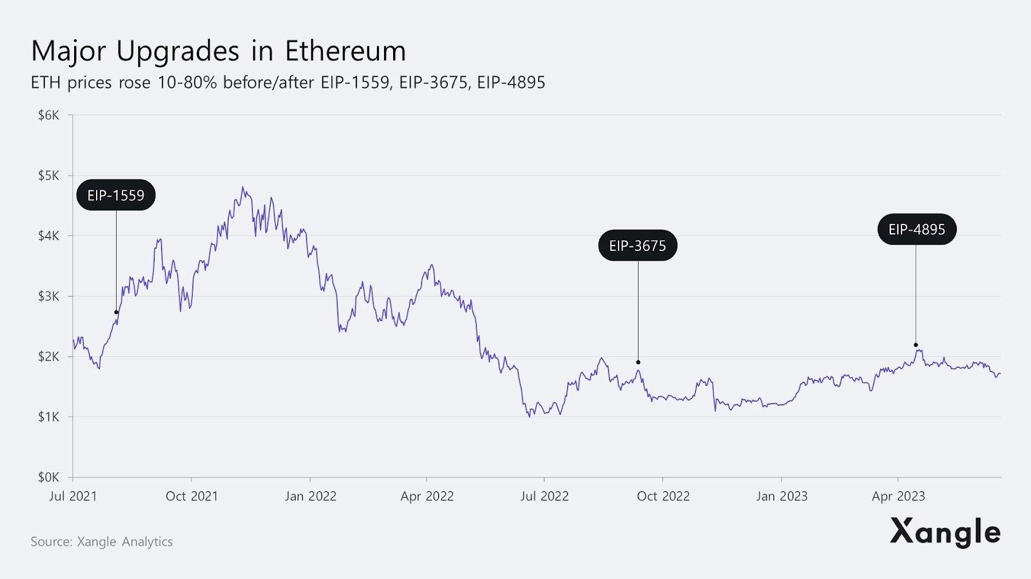Click the $6K y-axis label

click(48, 115)
